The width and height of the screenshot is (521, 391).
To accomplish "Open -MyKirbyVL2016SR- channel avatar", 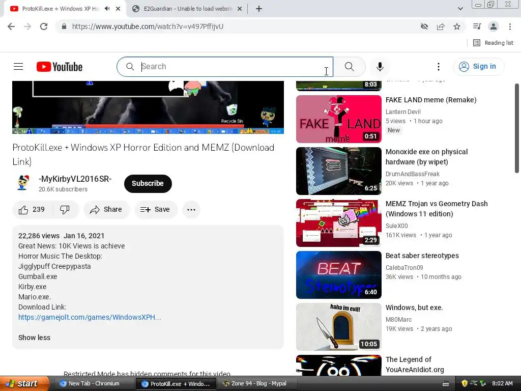I will point(23,183).
